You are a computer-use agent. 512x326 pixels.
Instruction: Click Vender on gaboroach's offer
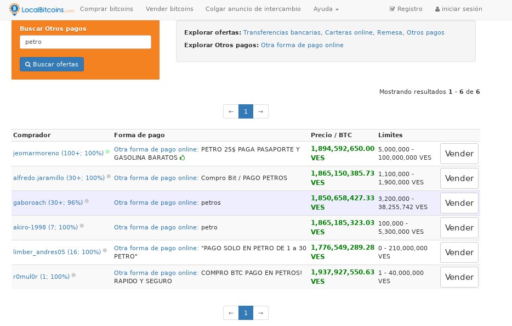pos(459,203)
